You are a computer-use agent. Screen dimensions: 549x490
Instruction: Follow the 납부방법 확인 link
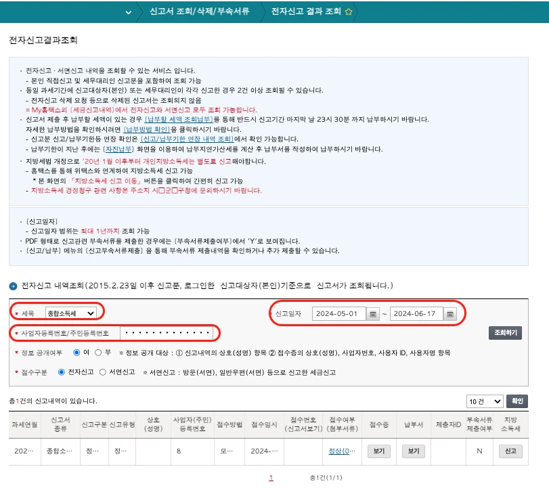(148, 129)
